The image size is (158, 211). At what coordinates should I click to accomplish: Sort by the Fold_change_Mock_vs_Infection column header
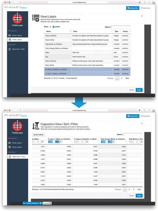point(113,139)
